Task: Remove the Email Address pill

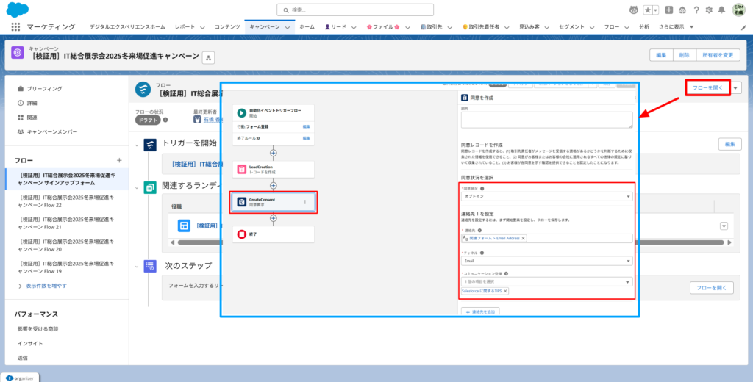Action: point(523,239)
